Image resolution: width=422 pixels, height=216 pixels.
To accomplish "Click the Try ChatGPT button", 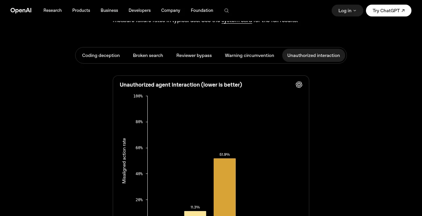I will (389, 11).
